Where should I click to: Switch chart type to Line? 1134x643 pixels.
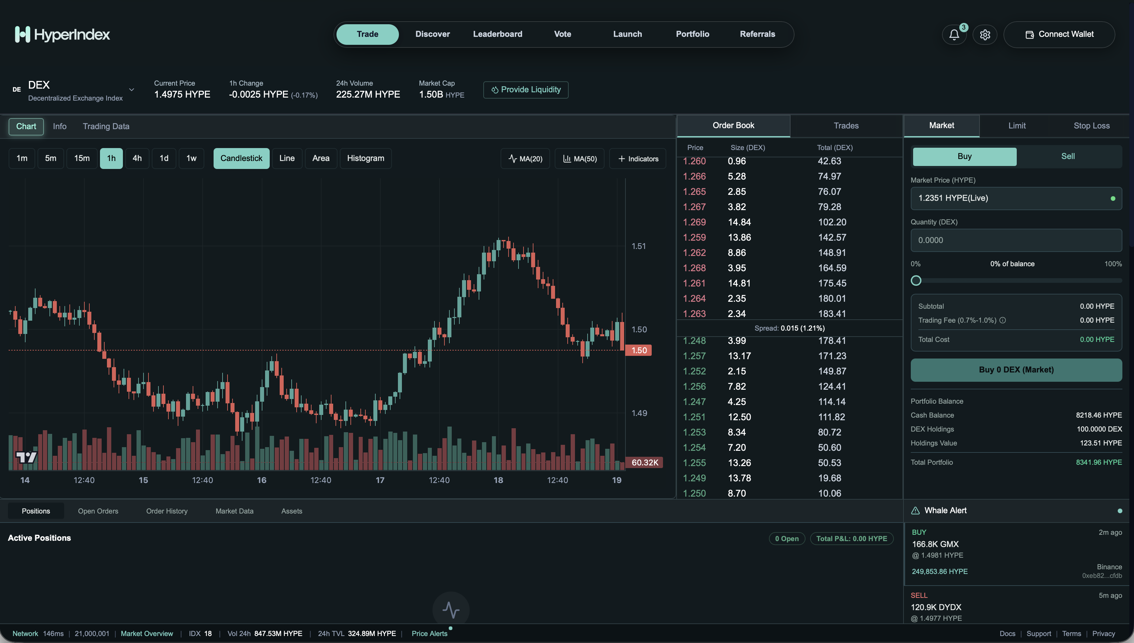(x=287, y=158)
